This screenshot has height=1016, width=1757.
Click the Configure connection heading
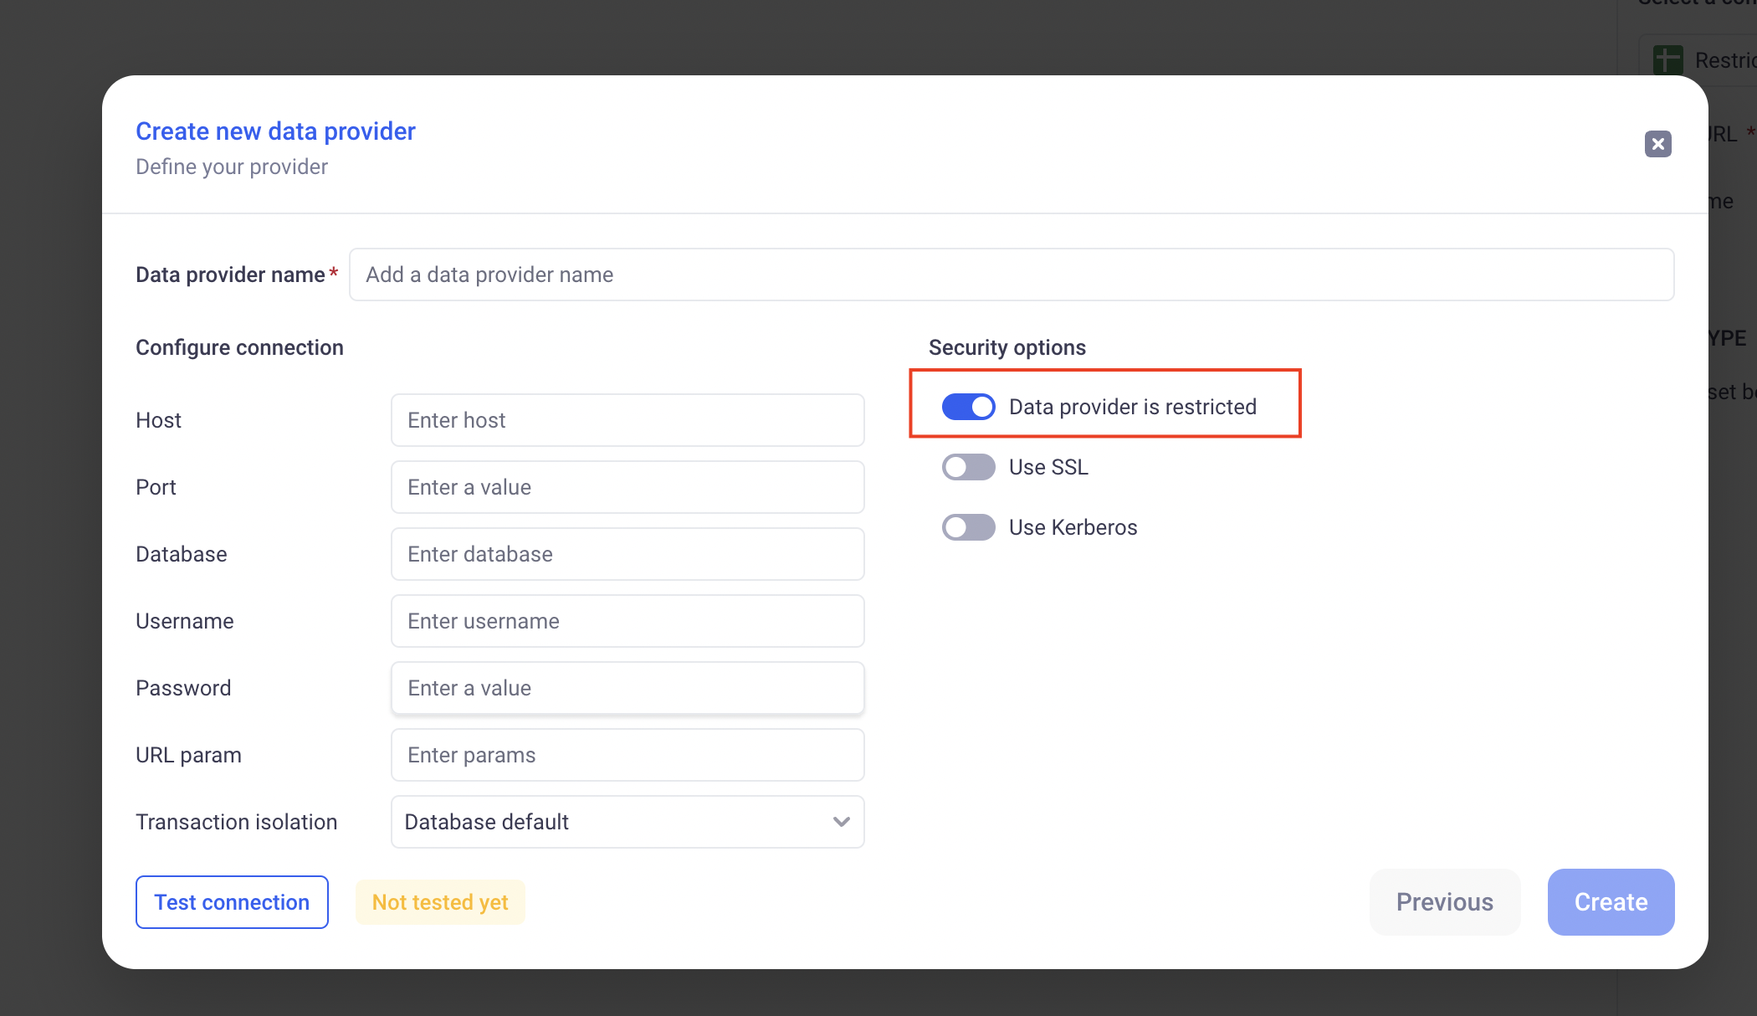pos(239,347)
